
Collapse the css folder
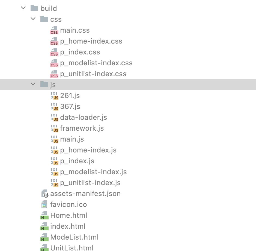[x=33, y=19]
